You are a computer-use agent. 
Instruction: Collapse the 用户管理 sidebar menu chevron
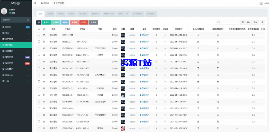(29, 39)
